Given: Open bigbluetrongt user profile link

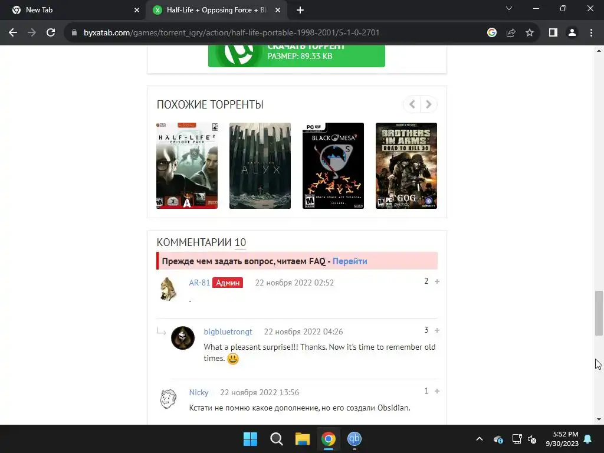Looking at the screenshot, I should click(228, 331).
